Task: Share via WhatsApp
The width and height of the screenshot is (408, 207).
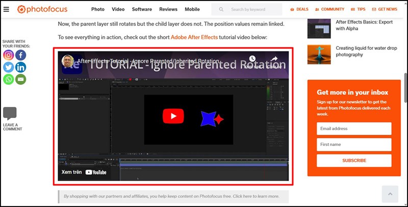Action: tap(9, 79)
